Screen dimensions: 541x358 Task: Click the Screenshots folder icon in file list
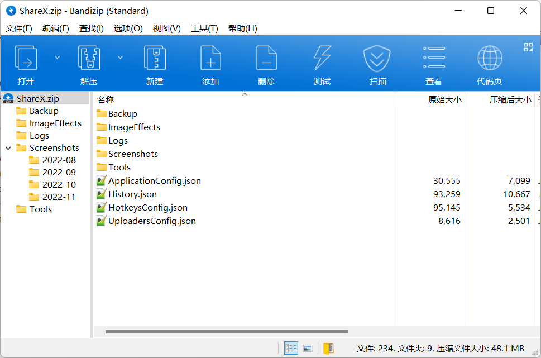[102, 154]
